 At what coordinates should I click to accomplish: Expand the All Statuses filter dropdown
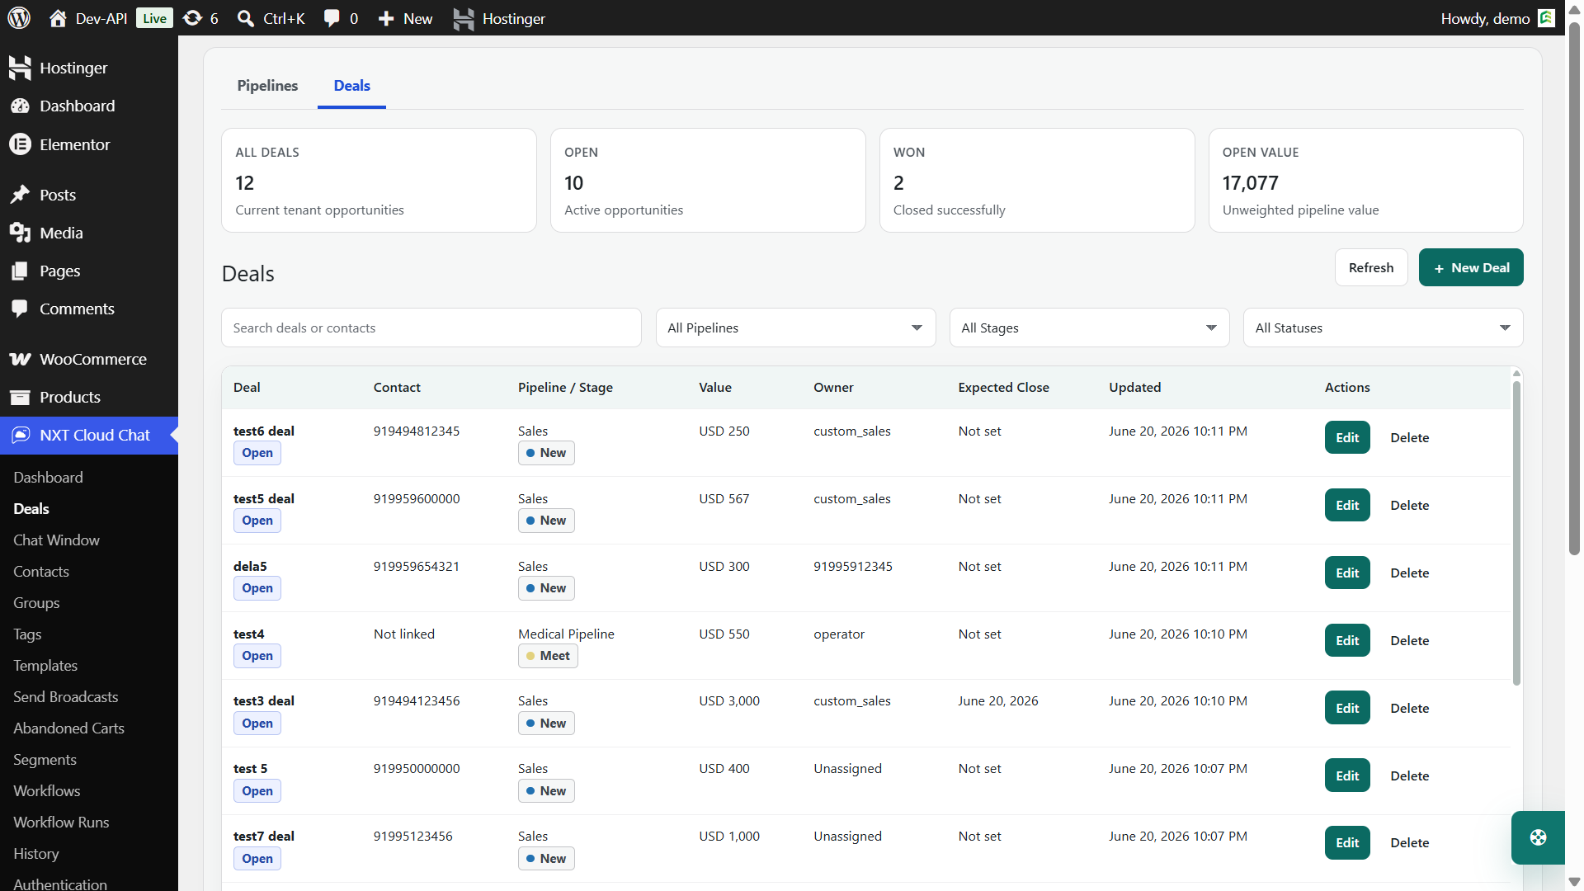(x=1383, y=328)
